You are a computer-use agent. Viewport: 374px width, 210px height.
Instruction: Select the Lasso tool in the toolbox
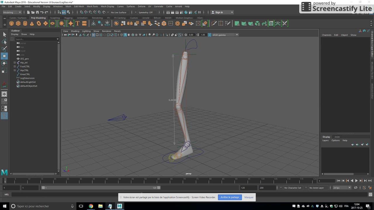coord(4,42)
